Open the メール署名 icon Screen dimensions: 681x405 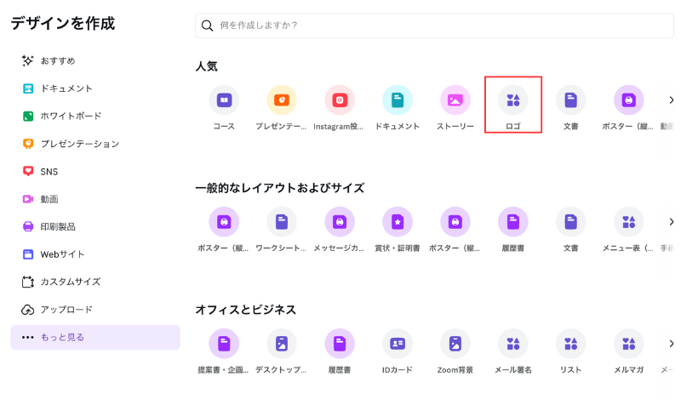[513, 344]
